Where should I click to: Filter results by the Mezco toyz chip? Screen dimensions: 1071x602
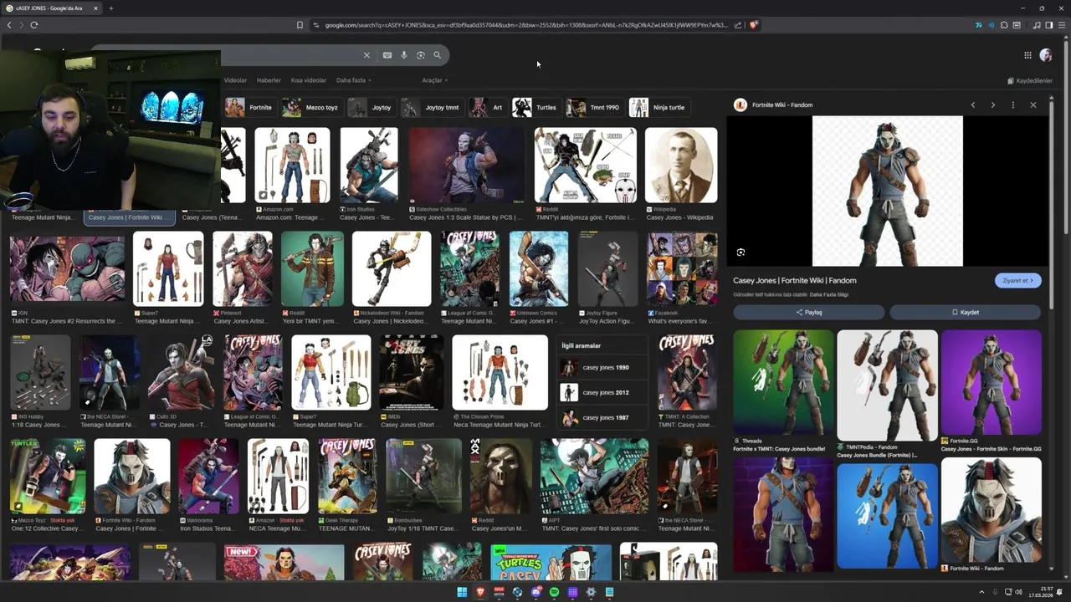pos(311,108)
